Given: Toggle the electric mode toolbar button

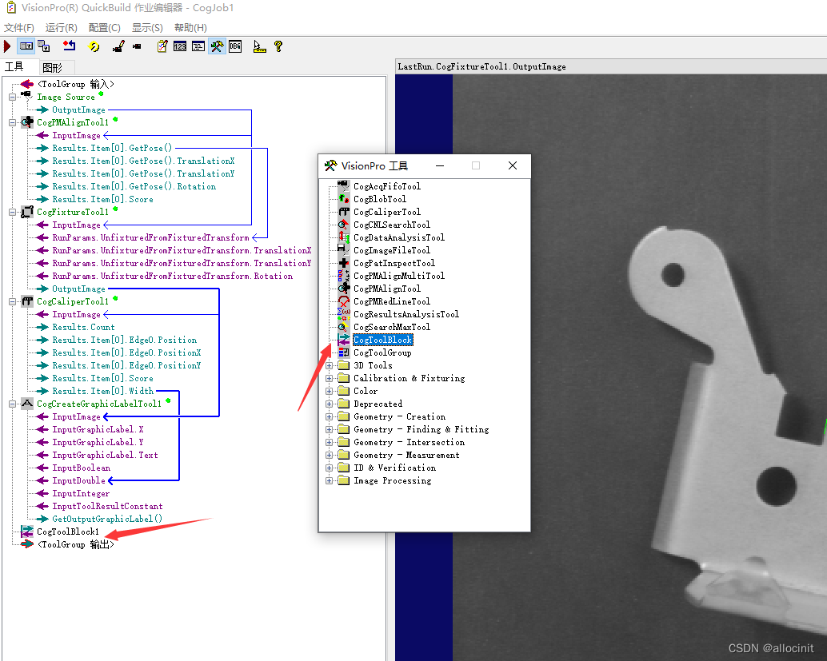Looking at the screenshot, I should click(x=26, y=46).
